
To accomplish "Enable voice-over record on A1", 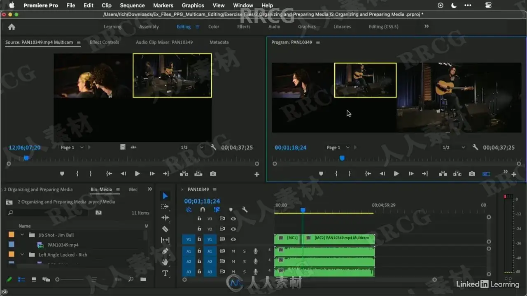I will (256, 251).
